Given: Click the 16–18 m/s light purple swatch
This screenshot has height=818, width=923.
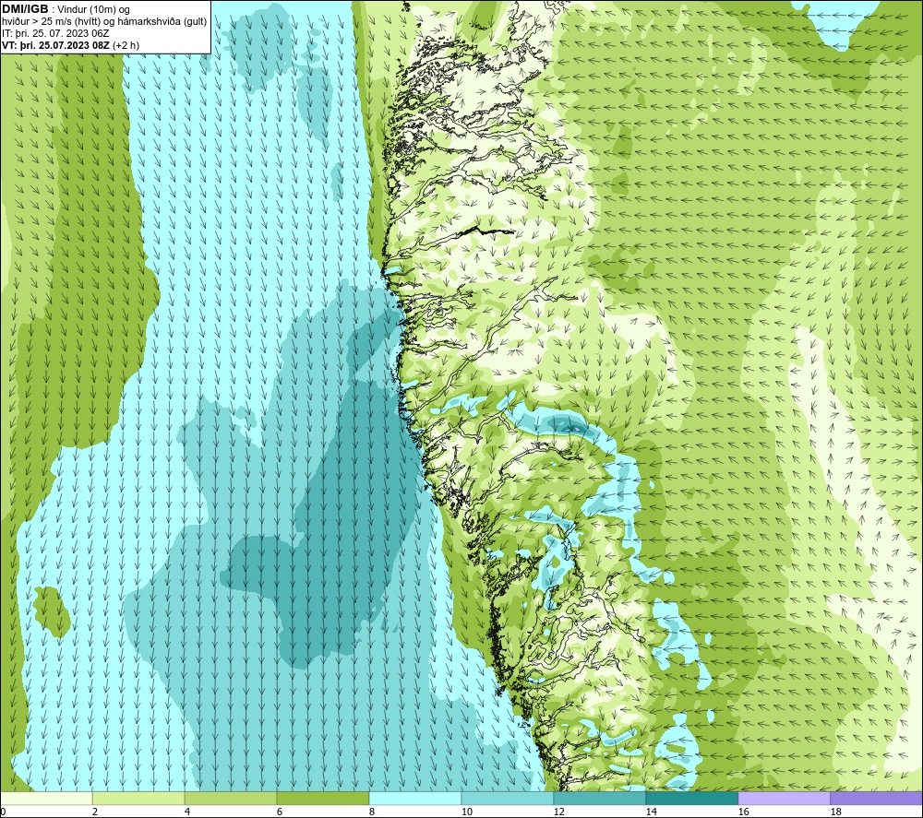Looking at the screenshot, I should 784,798.
